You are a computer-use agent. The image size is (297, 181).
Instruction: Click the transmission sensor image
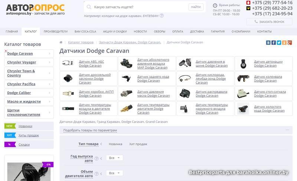[68, 93]
